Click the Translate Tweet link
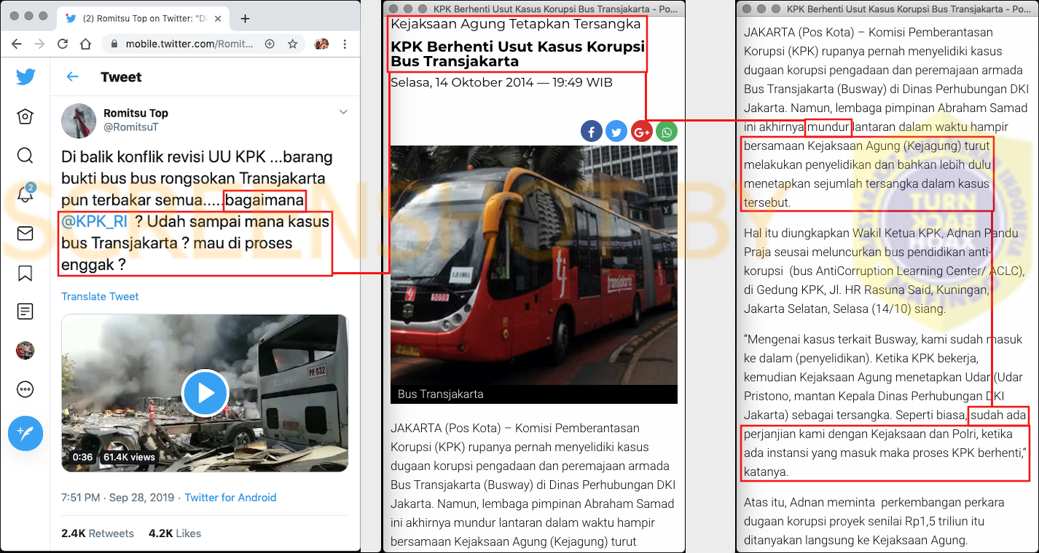 click(x=100, y=296)
